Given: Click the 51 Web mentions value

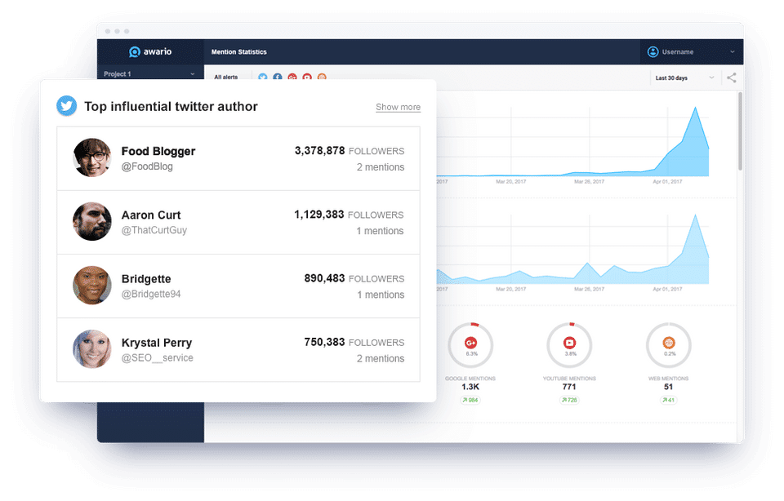Looking at the screenshot, I should click(x=669, y=387).
